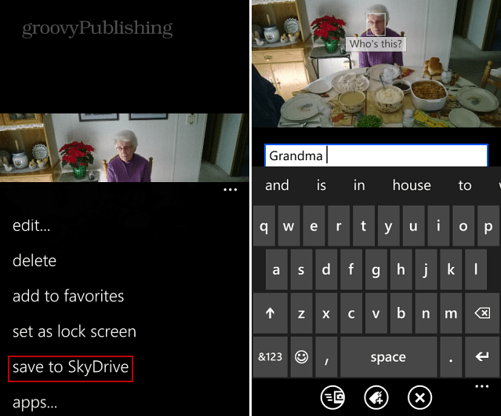Tap 'Who's this?' face tag label
This screenshot has height=416, width=501.
[376, 44]
